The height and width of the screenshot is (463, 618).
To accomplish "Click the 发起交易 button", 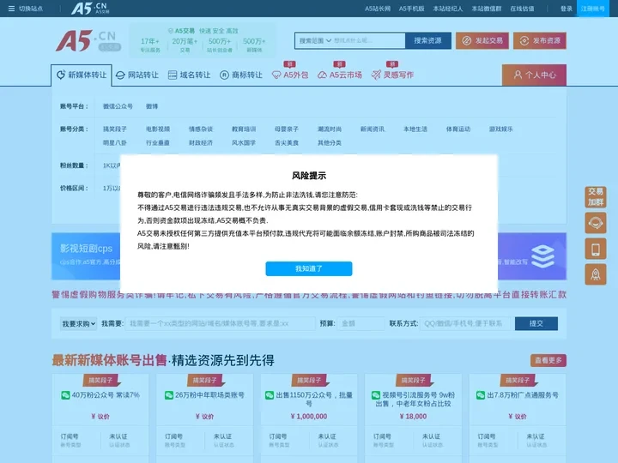I will click(x=482, y=40).
